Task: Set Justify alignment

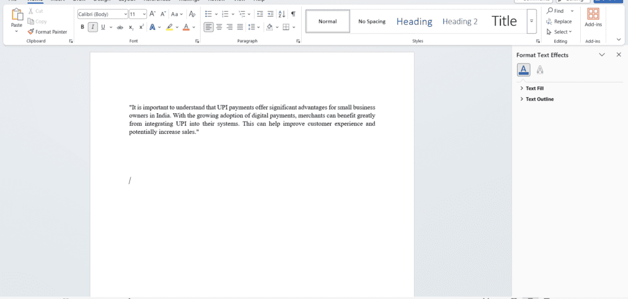Action: click(240, 27)
